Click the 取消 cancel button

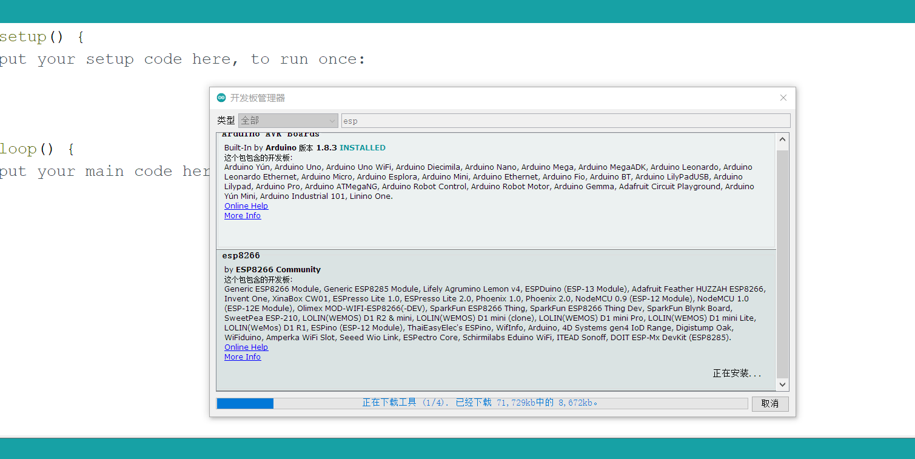click(770, 404)
